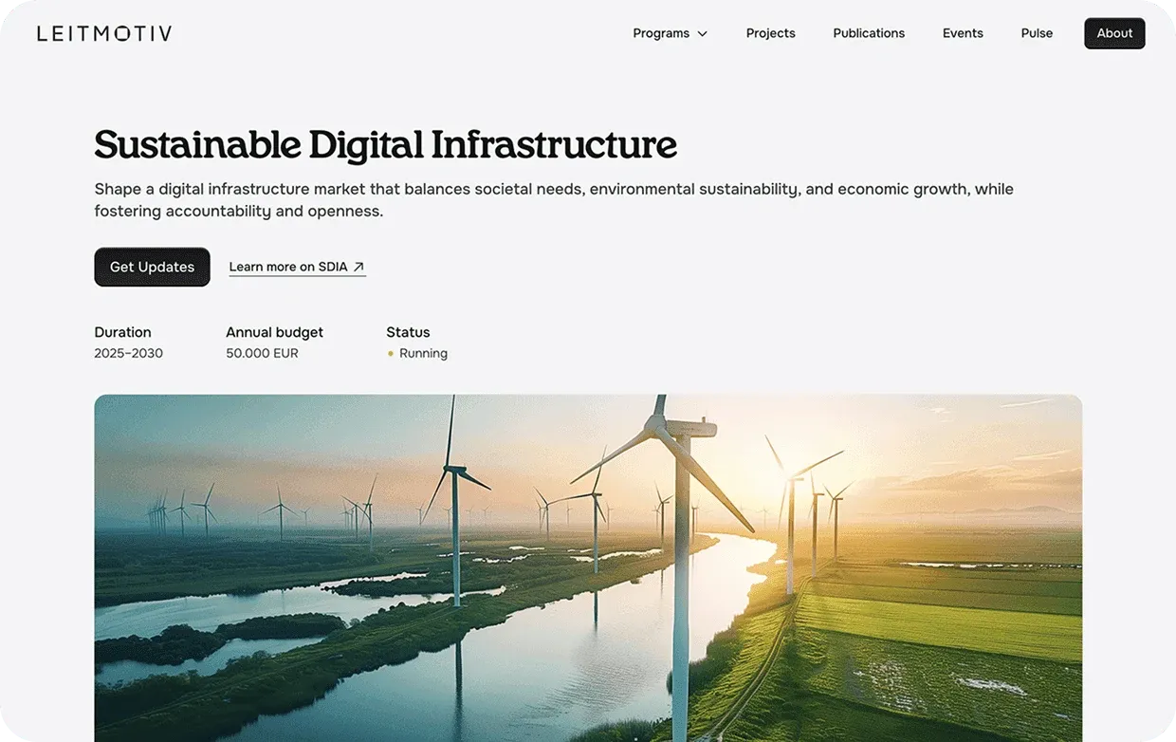The height and width of the screenshot is (742, 1176).
Task: Click the program description paragraph
Action: coord(554,200)
